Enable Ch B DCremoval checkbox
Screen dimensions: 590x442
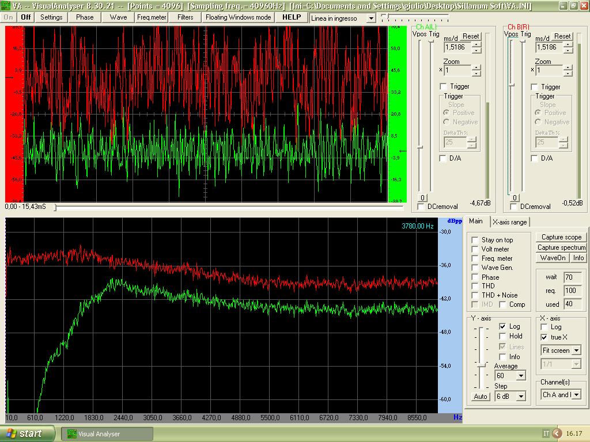tap(514, 207)
